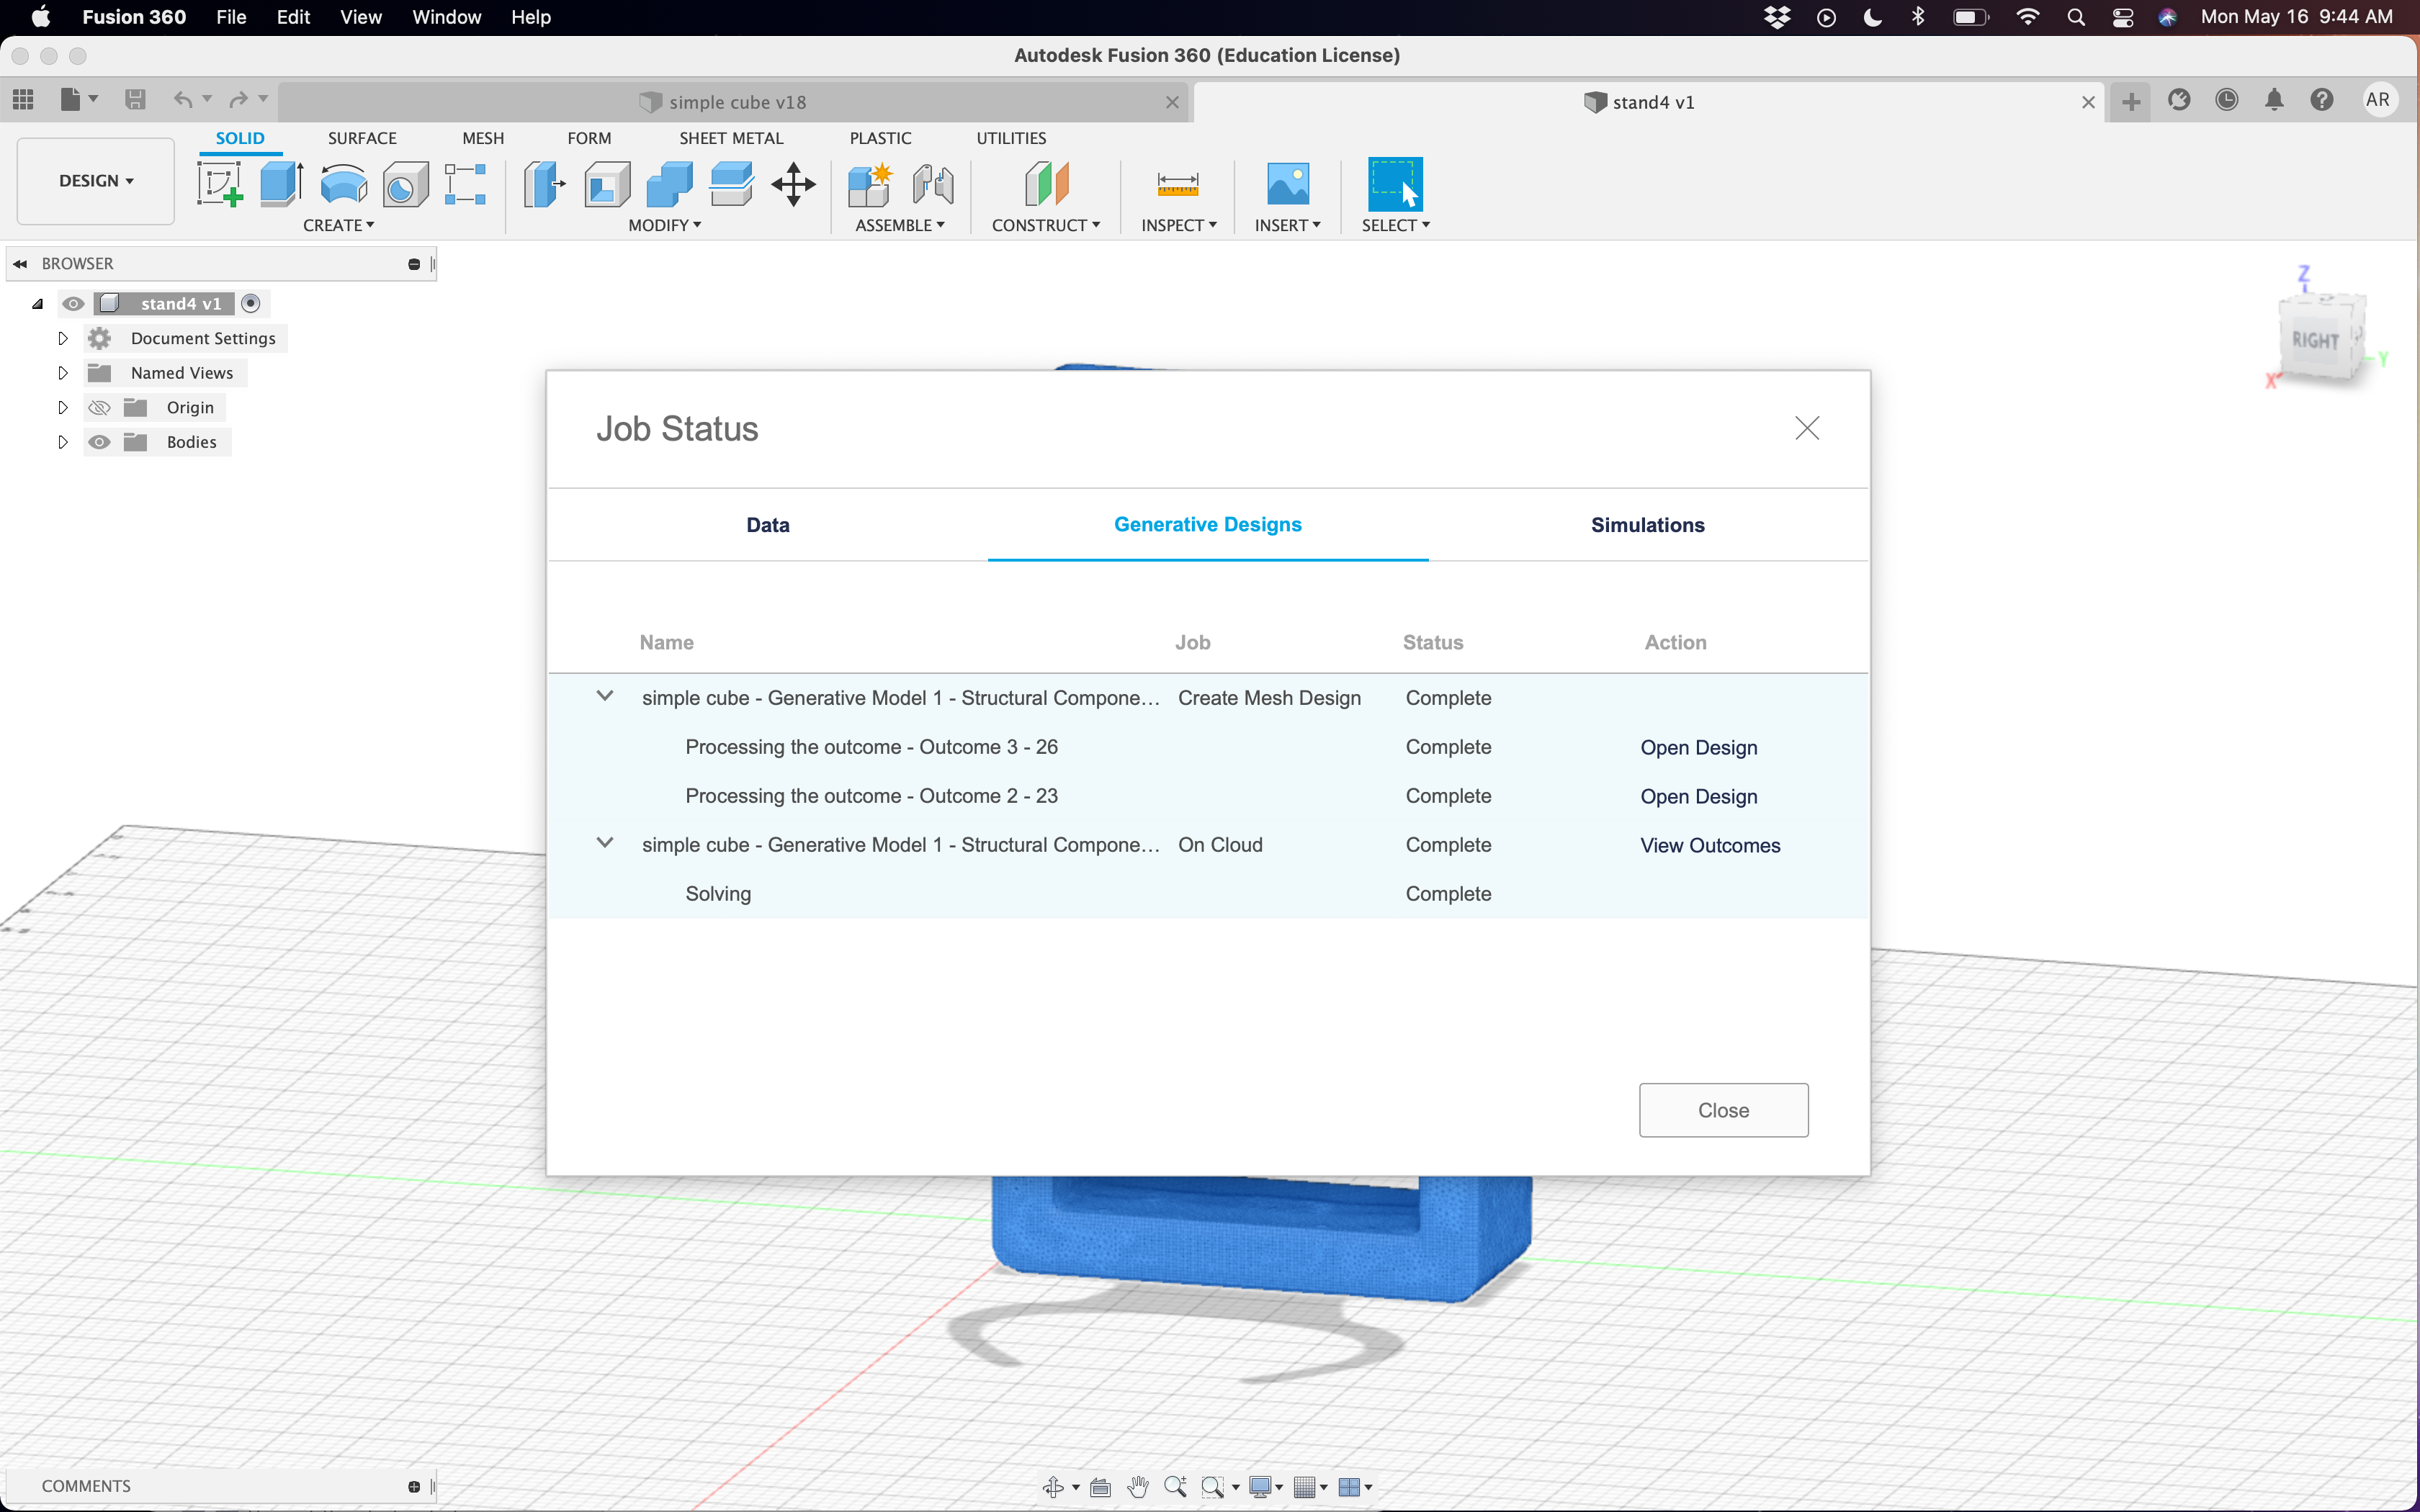
Task: Select the Joint tool
Action: point(933,185)
